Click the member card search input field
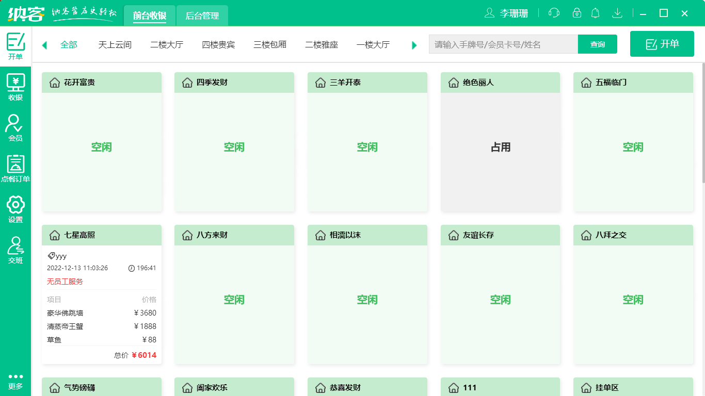 (x=503, y=44)
